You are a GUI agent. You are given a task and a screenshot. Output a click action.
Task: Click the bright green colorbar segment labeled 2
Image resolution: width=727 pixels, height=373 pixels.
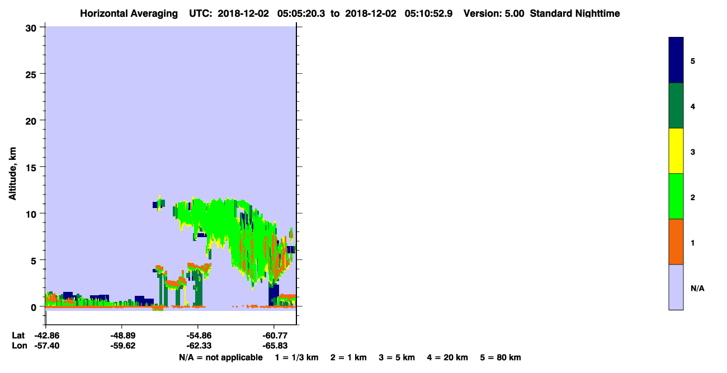[676, 196]
